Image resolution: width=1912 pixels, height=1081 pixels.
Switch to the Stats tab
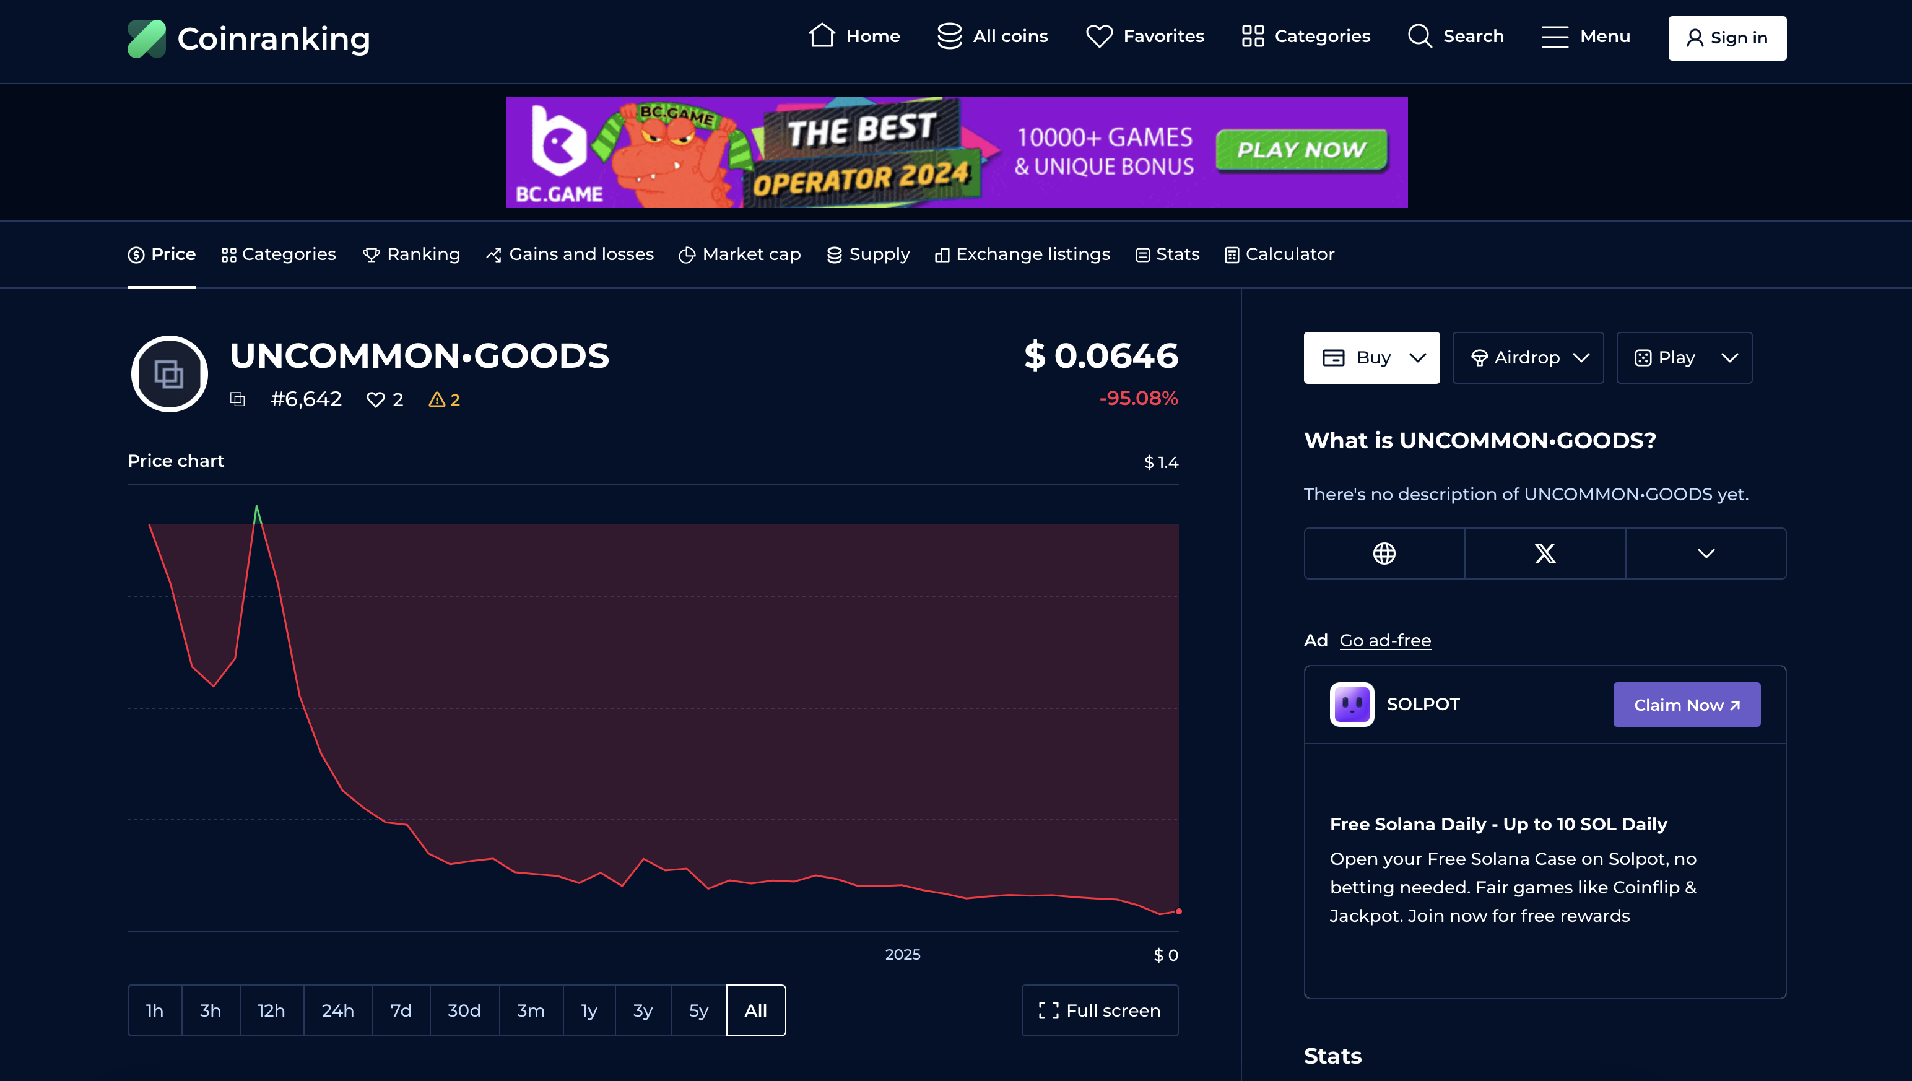1167,254
